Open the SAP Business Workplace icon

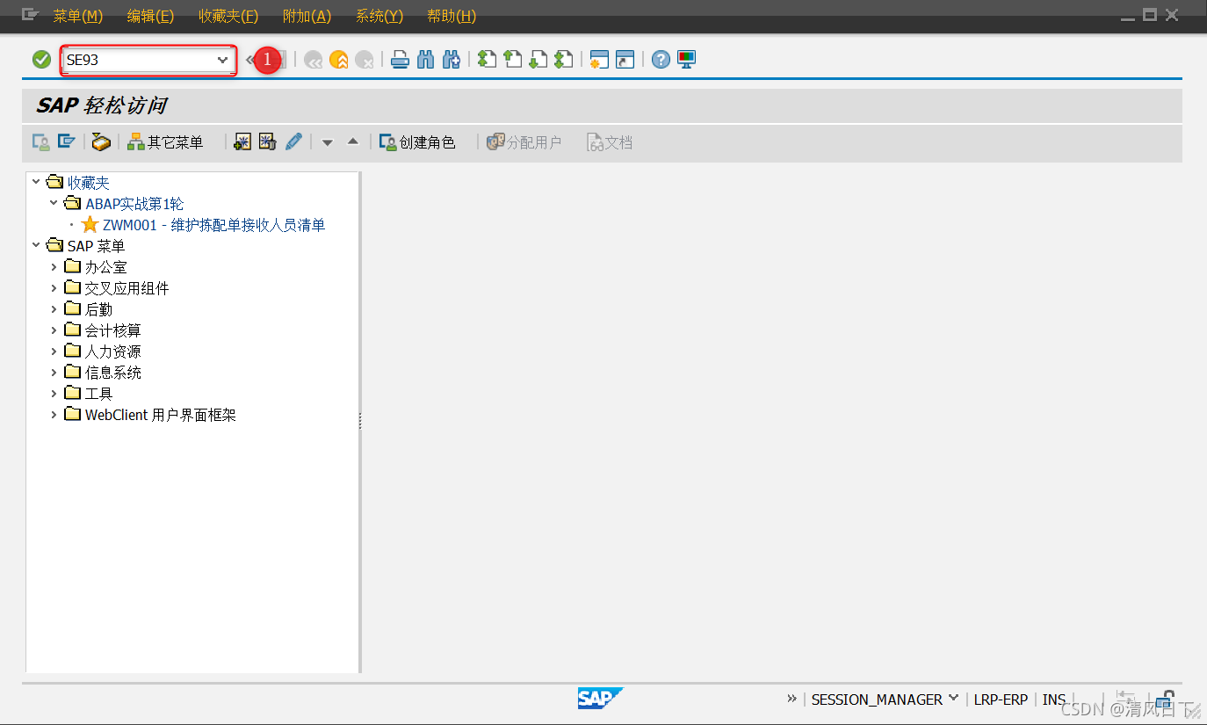point(101,141)
